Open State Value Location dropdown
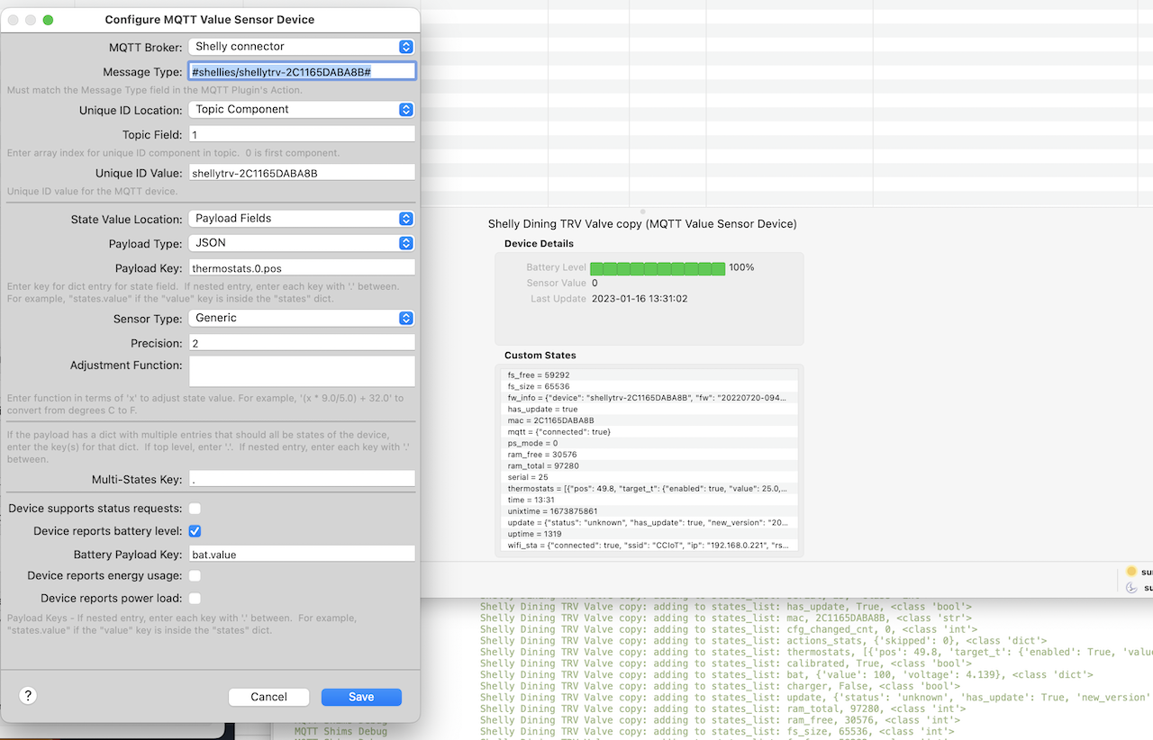This screenshot has width=1153, height=740. [302, 219]
